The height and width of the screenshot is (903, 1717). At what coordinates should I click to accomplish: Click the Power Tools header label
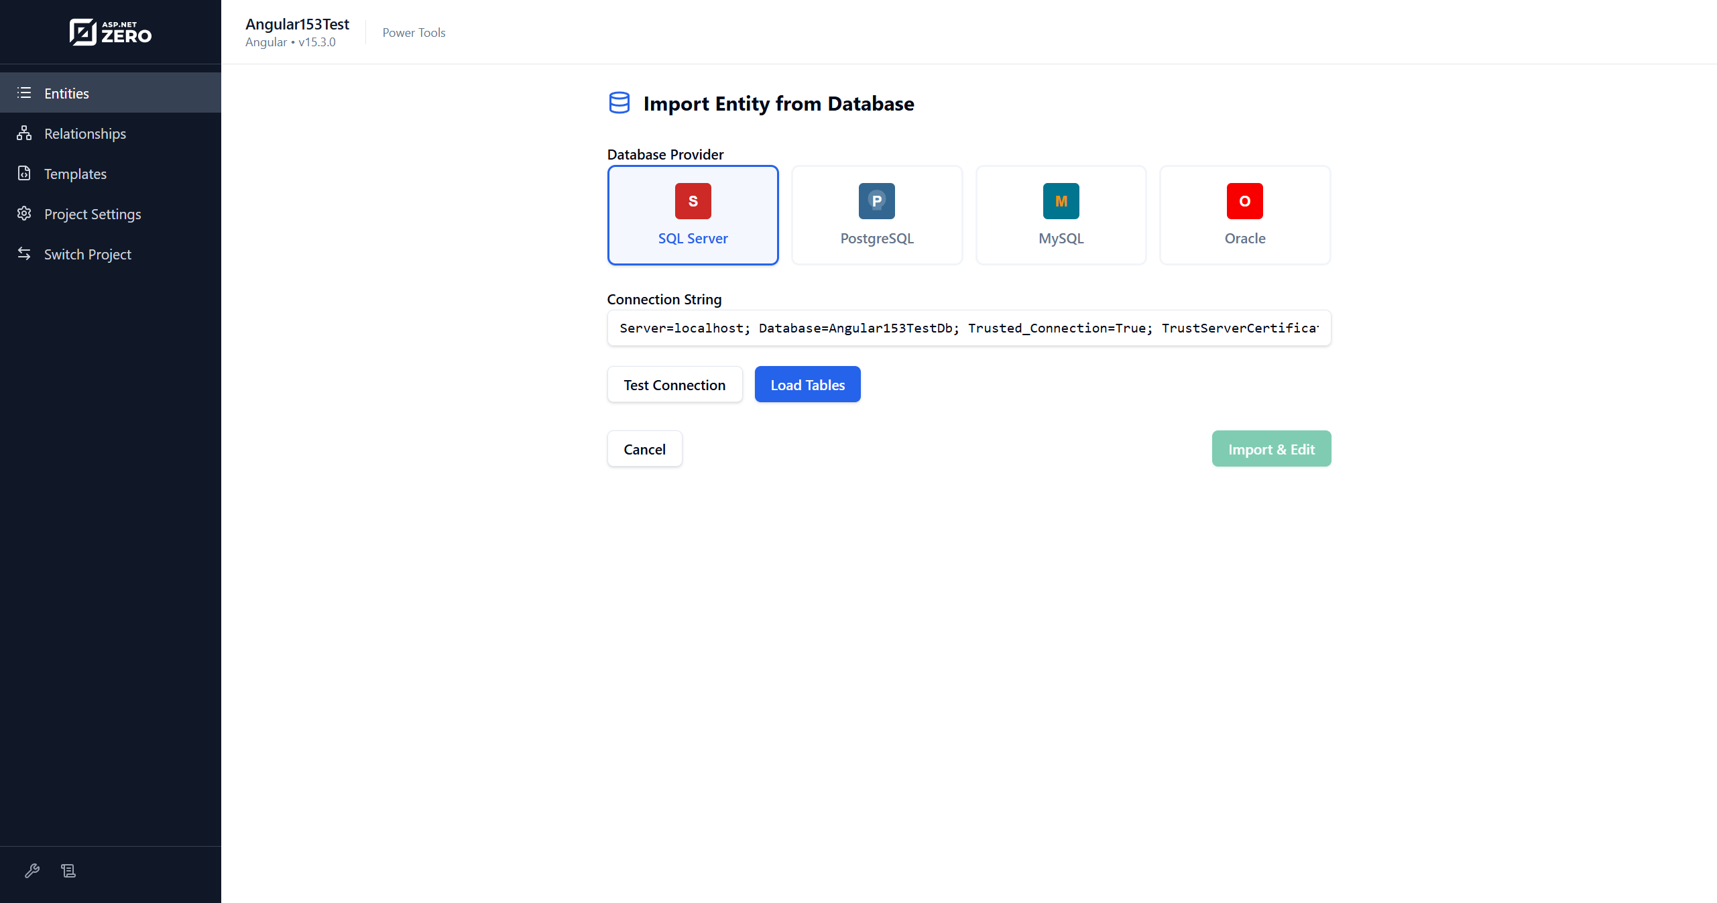click(414, 32)
